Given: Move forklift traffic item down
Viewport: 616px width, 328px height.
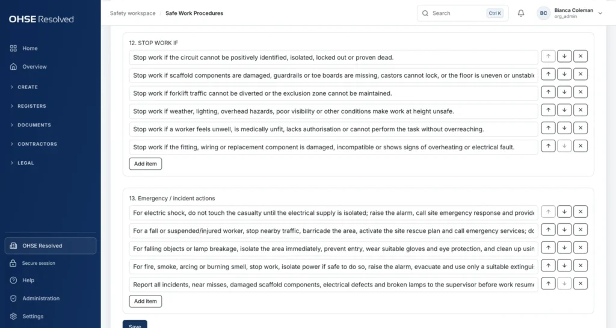Looking at the screenshot, I should click(x=564, y=92).
